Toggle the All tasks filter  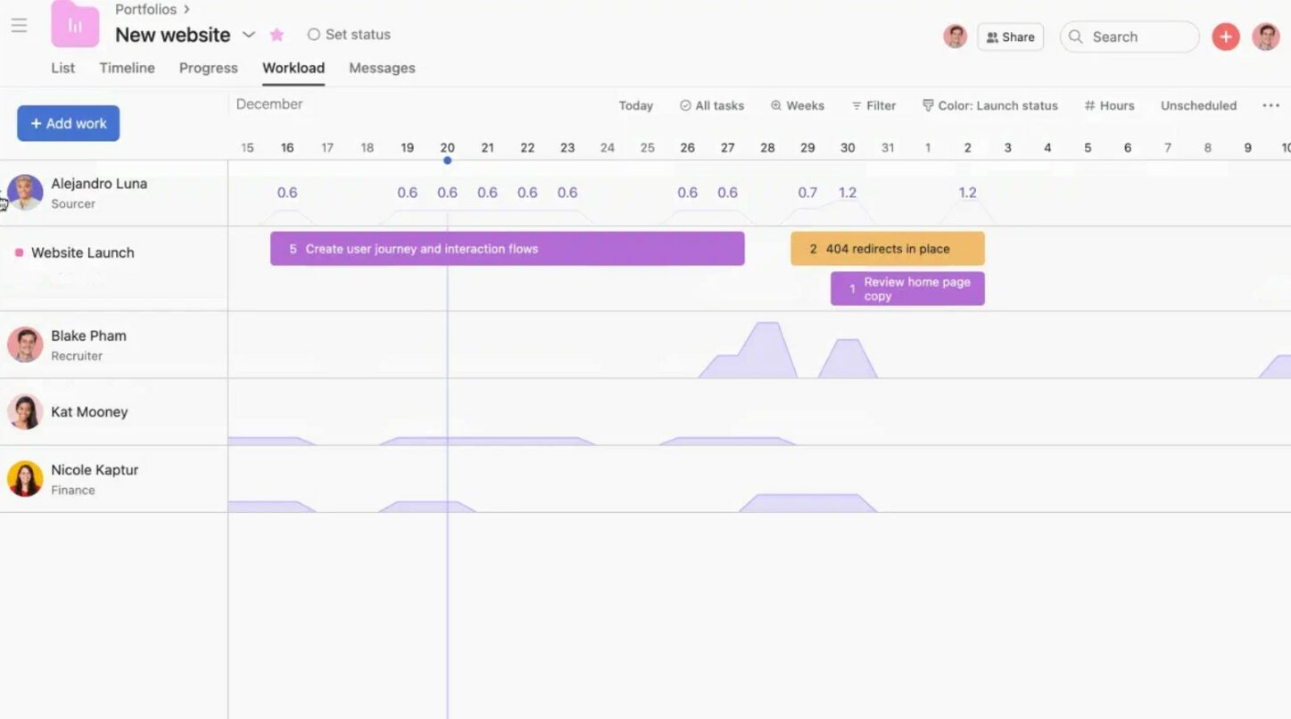pos(711,105)
